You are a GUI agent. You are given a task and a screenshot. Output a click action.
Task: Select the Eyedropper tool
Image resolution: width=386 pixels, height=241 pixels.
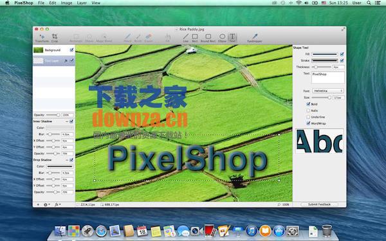[x=255, y=38]
